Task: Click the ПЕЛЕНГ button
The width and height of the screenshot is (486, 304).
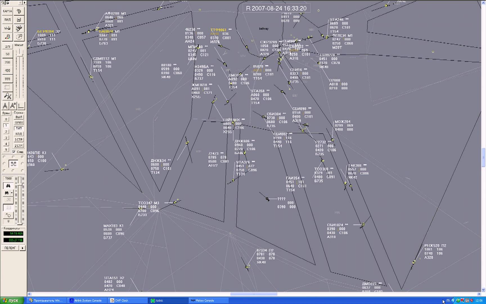Action: tap(10, 248)
